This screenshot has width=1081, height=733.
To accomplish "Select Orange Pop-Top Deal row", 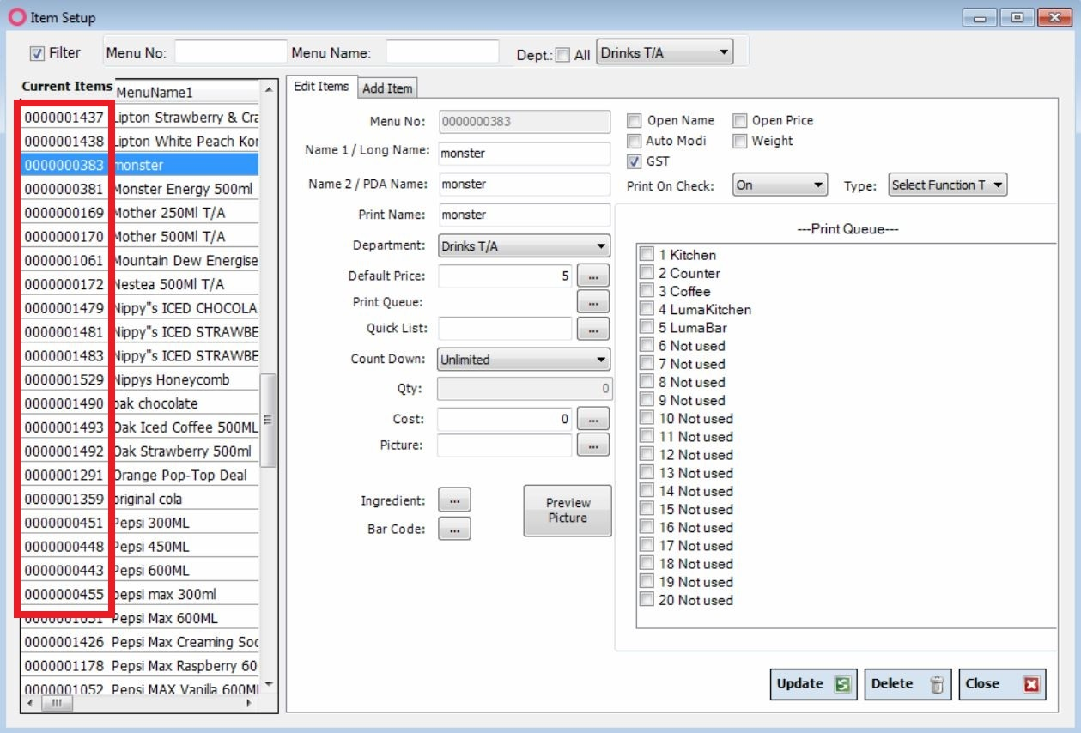I will (139, 476).
